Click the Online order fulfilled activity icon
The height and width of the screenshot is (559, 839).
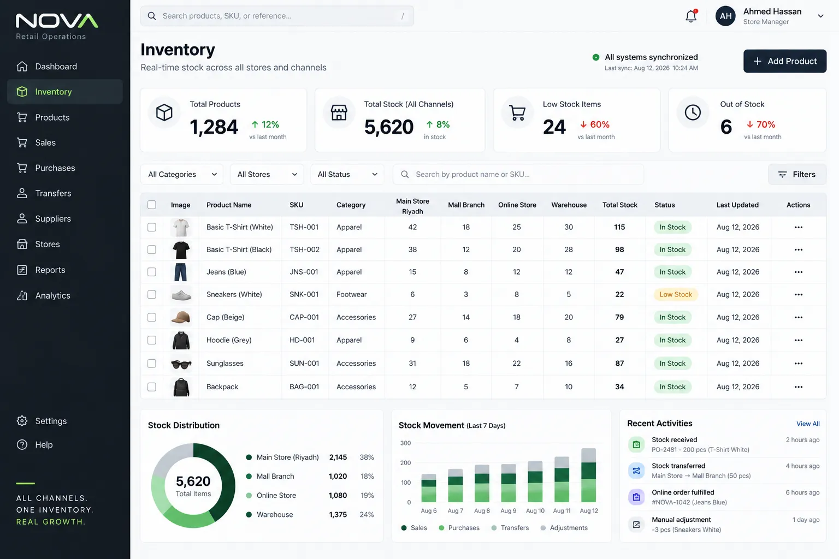(636, 497)
